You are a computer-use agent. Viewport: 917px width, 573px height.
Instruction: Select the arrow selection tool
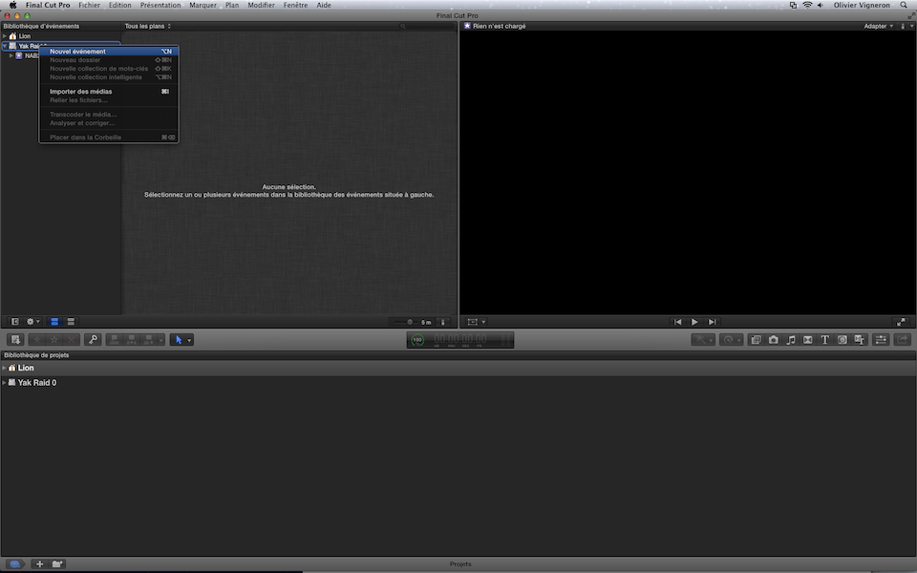179,340
